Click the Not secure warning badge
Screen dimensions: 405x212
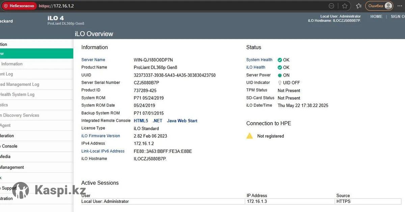(19, 6)
